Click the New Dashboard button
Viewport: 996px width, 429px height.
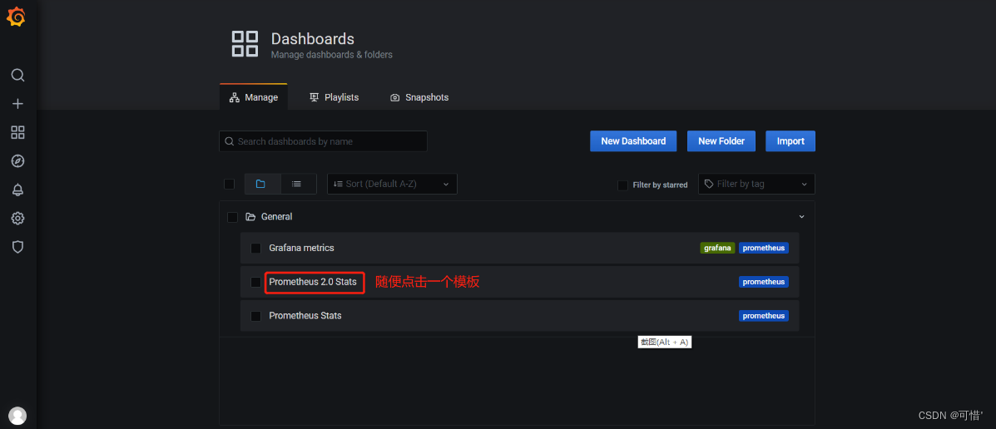click(633, 141)
